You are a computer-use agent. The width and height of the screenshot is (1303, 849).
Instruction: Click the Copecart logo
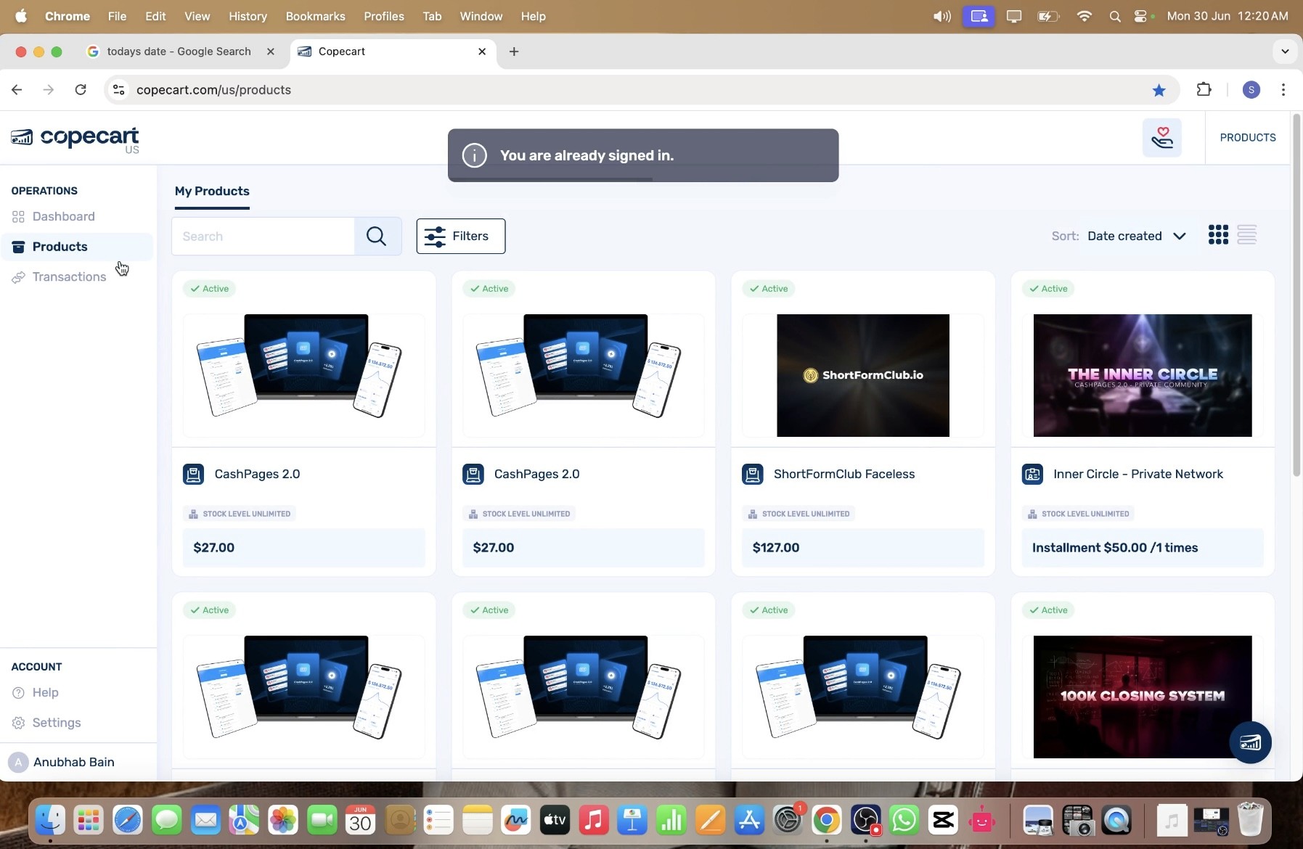pos(75,139)
